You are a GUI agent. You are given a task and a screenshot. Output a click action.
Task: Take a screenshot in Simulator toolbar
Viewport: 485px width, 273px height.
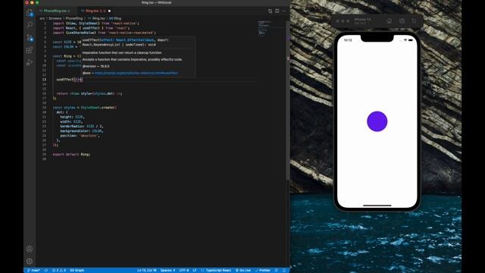(x=402, y=21)
